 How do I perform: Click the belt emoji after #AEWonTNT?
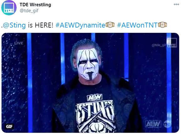click(162, 25)
